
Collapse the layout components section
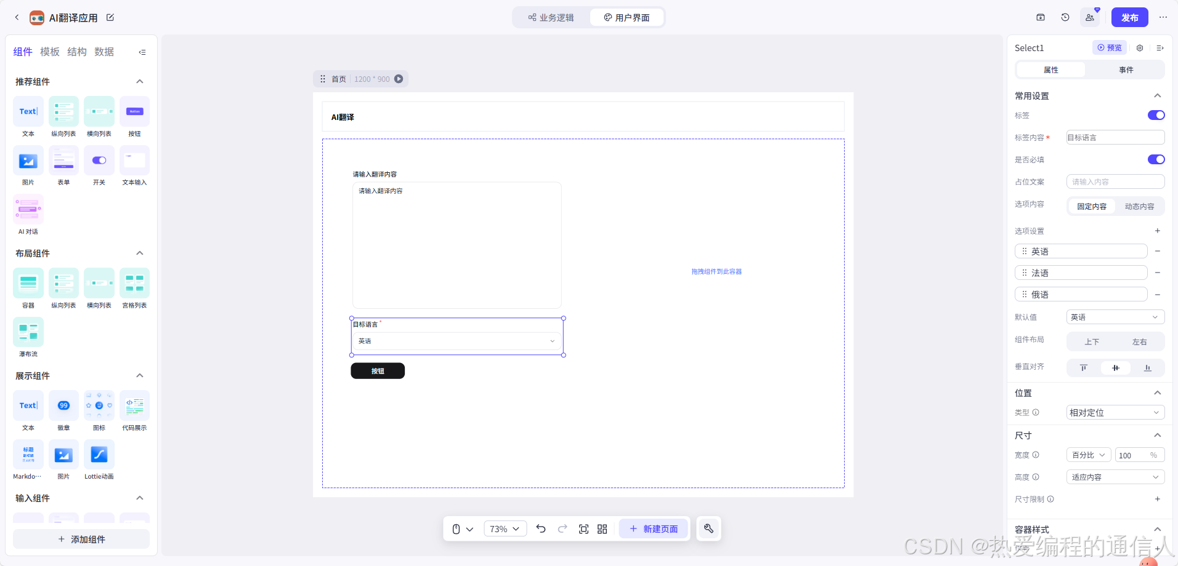click(140, 253)
